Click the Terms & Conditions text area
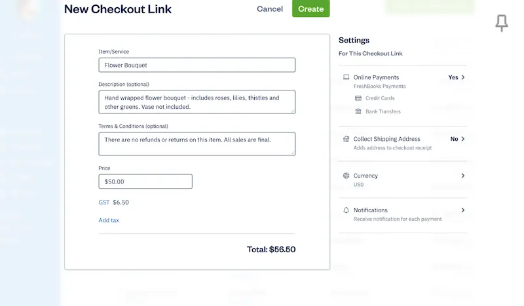524x306 pixels. point(196,143)
